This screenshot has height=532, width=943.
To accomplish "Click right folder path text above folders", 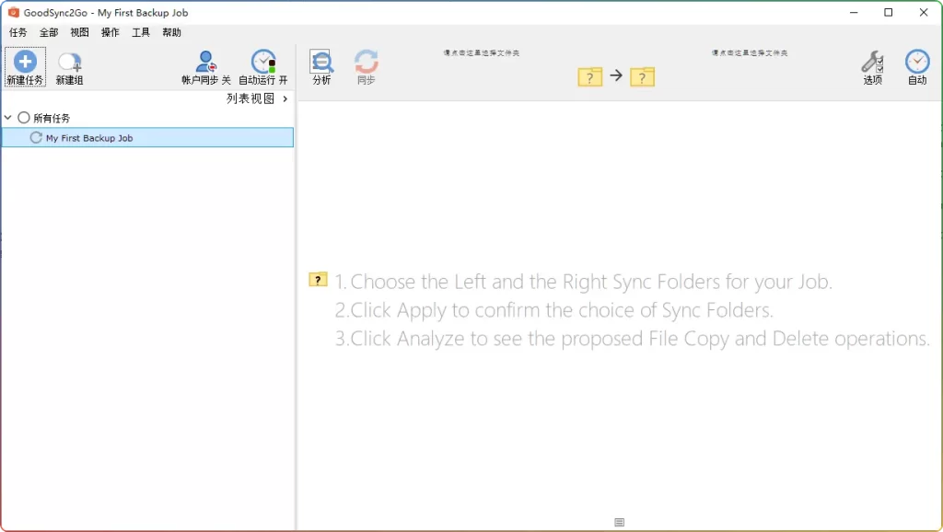I will 750,52.
